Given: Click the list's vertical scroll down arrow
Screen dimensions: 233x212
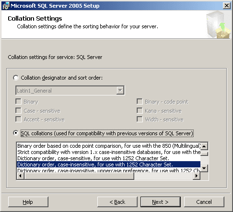Looking at the screenshot, I should (x=204, y=168).
